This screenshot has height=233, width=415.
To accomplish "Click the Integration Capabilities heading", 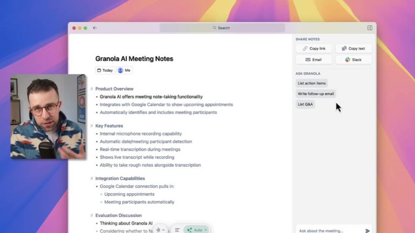I will click(x=120, y=178).
